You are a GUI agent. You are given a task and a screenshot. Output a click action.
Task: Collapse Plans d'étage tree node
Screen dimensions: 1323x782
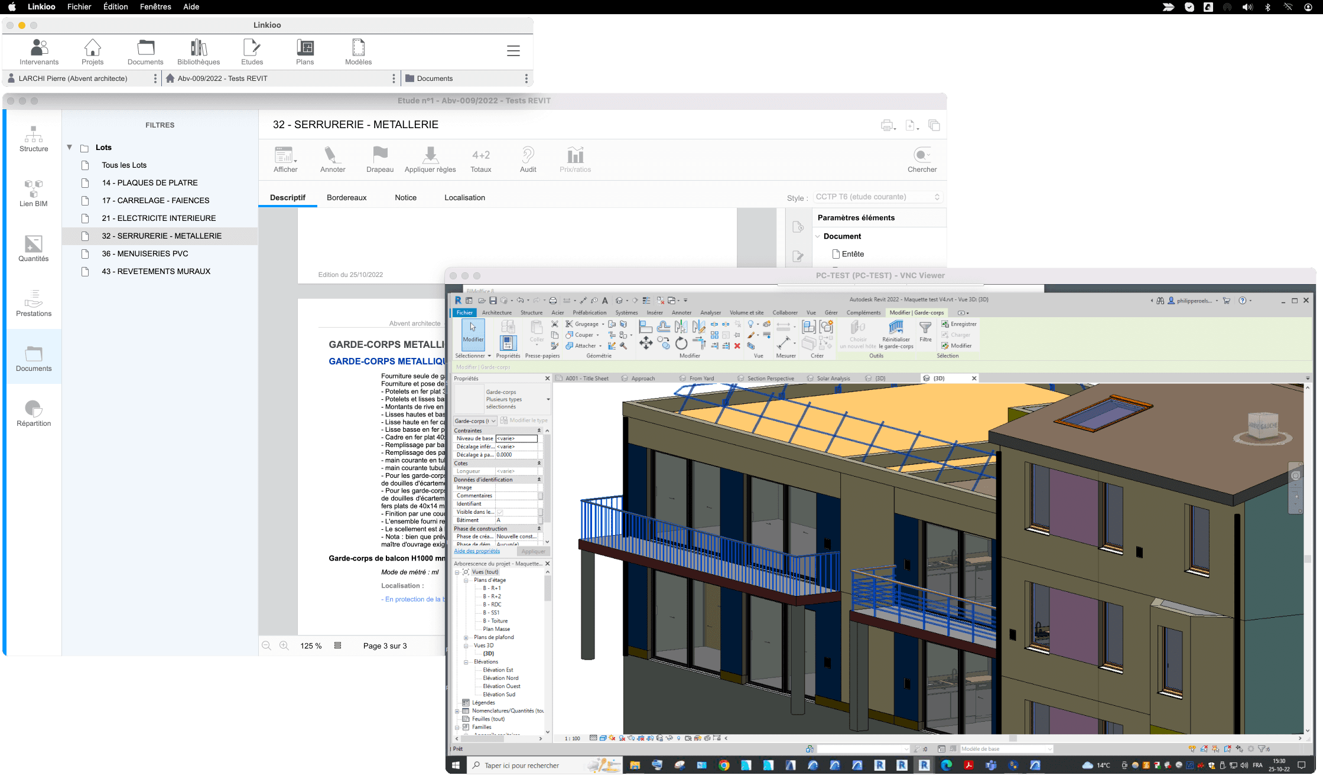tap(466, 580)
